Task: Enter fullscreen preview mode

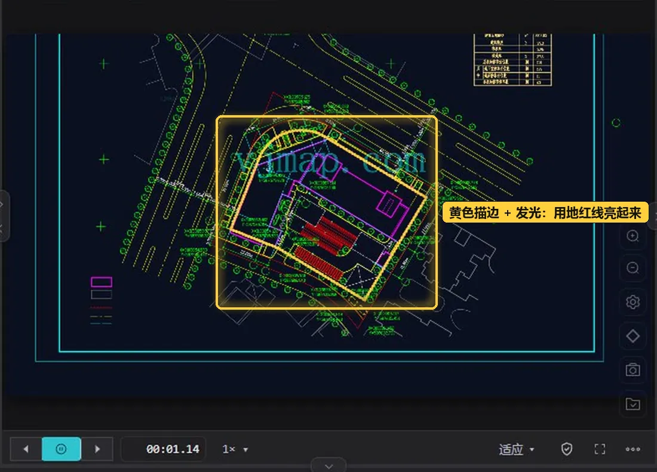Action: click(x=600, y=449)
